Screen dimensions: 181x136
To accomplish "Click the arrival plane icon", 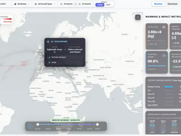I will coord(80,4).
